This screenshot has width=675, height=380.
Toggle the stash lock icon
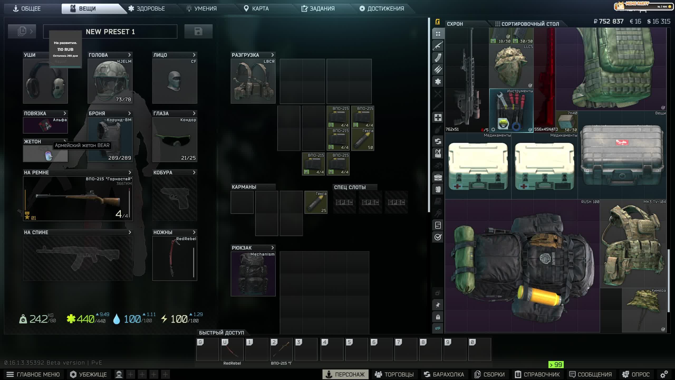[438, 317]
